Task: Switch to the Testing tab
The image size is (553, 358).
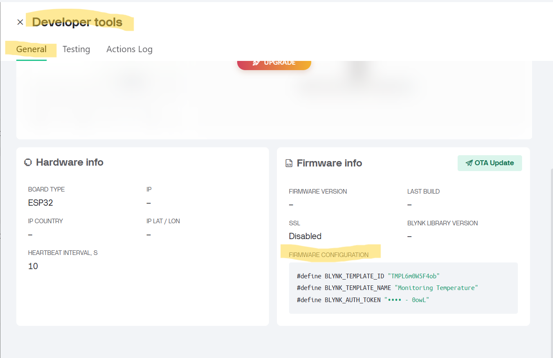Action: [76, 49]
